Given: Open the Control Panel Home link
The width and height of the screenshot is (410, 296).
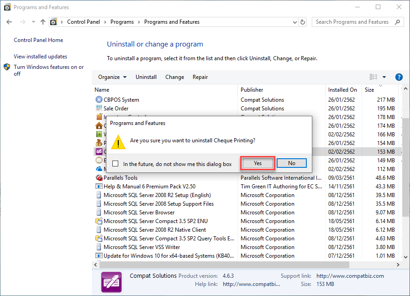Looking at the screenshot, I should click(38, 40).
